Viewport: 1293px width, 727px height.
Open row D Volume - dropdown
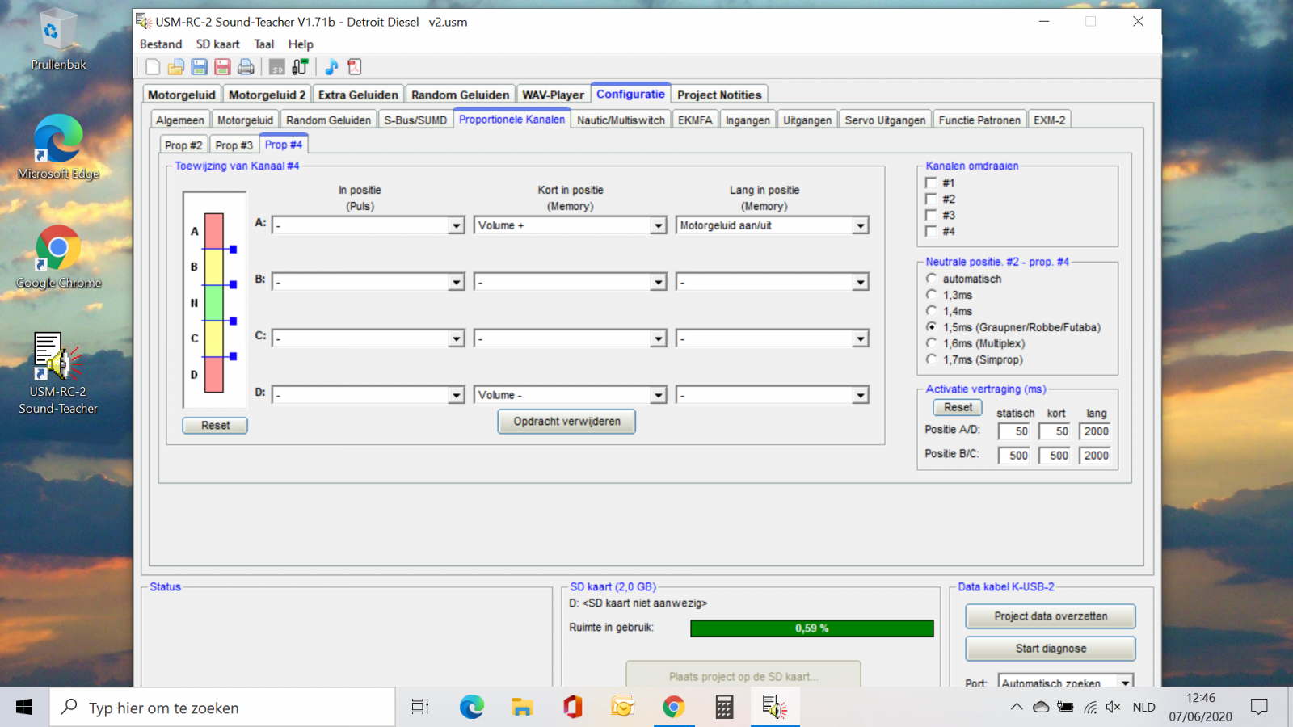[570, 395]
